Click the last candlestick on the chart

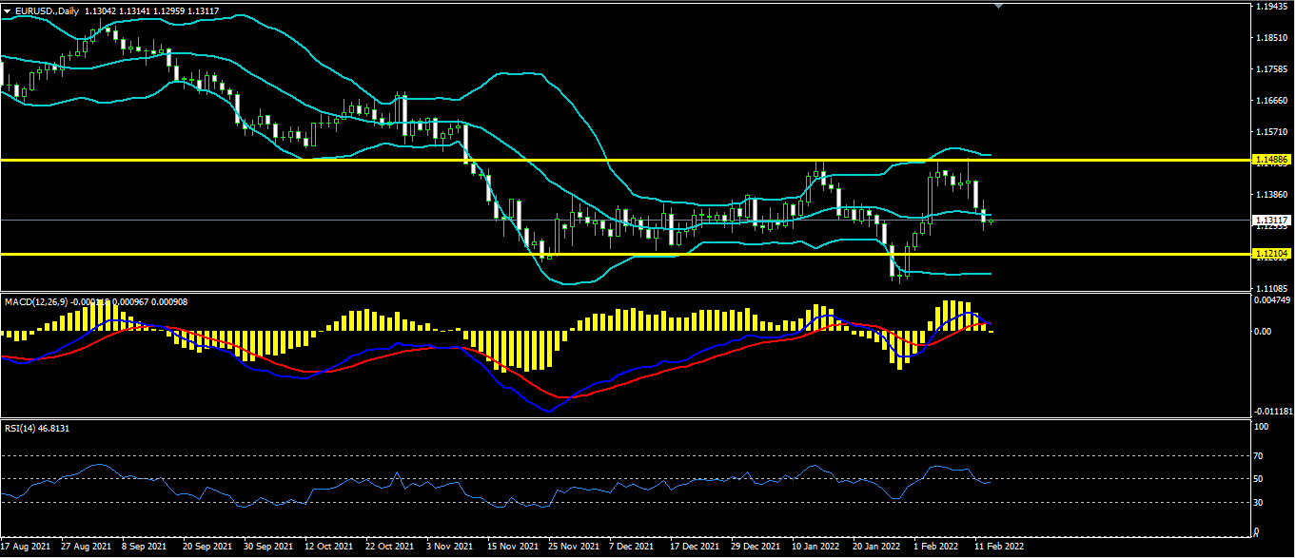click(992, 221)
